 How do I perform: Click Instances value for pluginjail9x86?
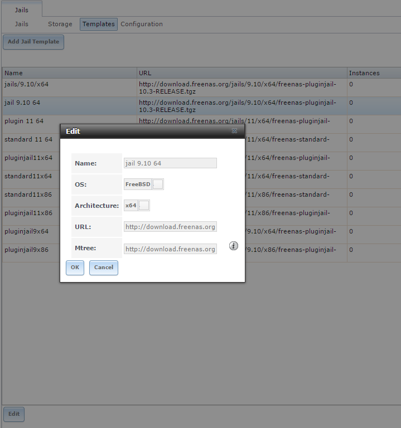[x=351, y=250]
